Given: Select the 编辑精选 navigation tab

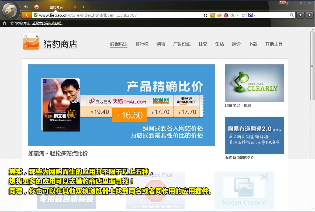Looking at the screenshot, I should tap(119, 44).
